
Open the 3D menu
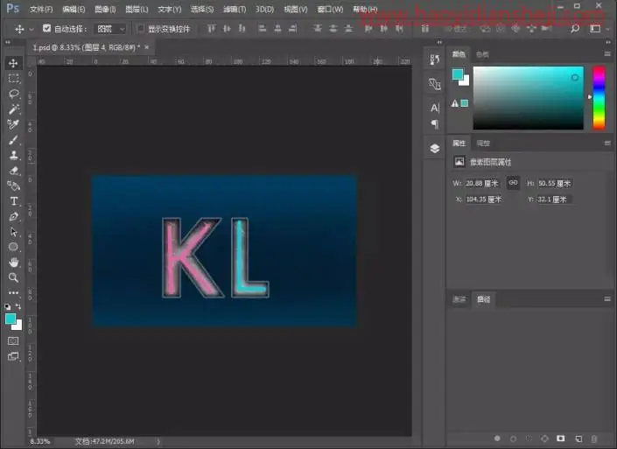click(x=264, y=9)
